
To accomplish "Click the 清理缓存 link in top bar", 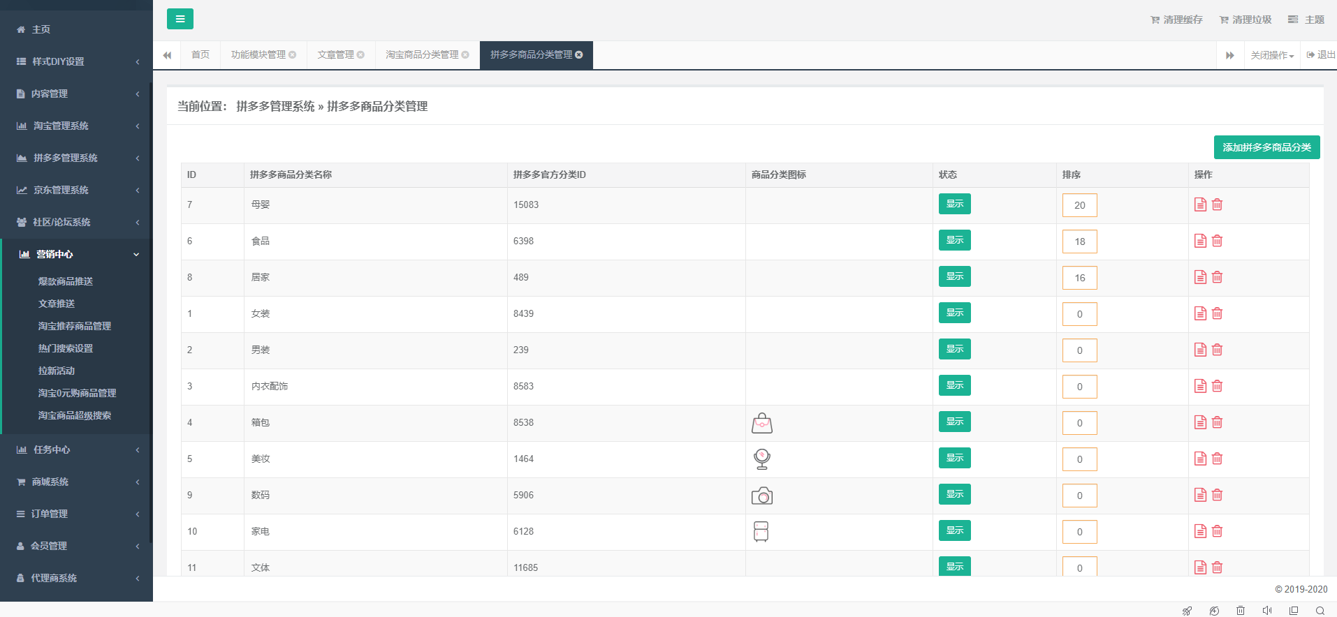I will [x=1176, y=20].
